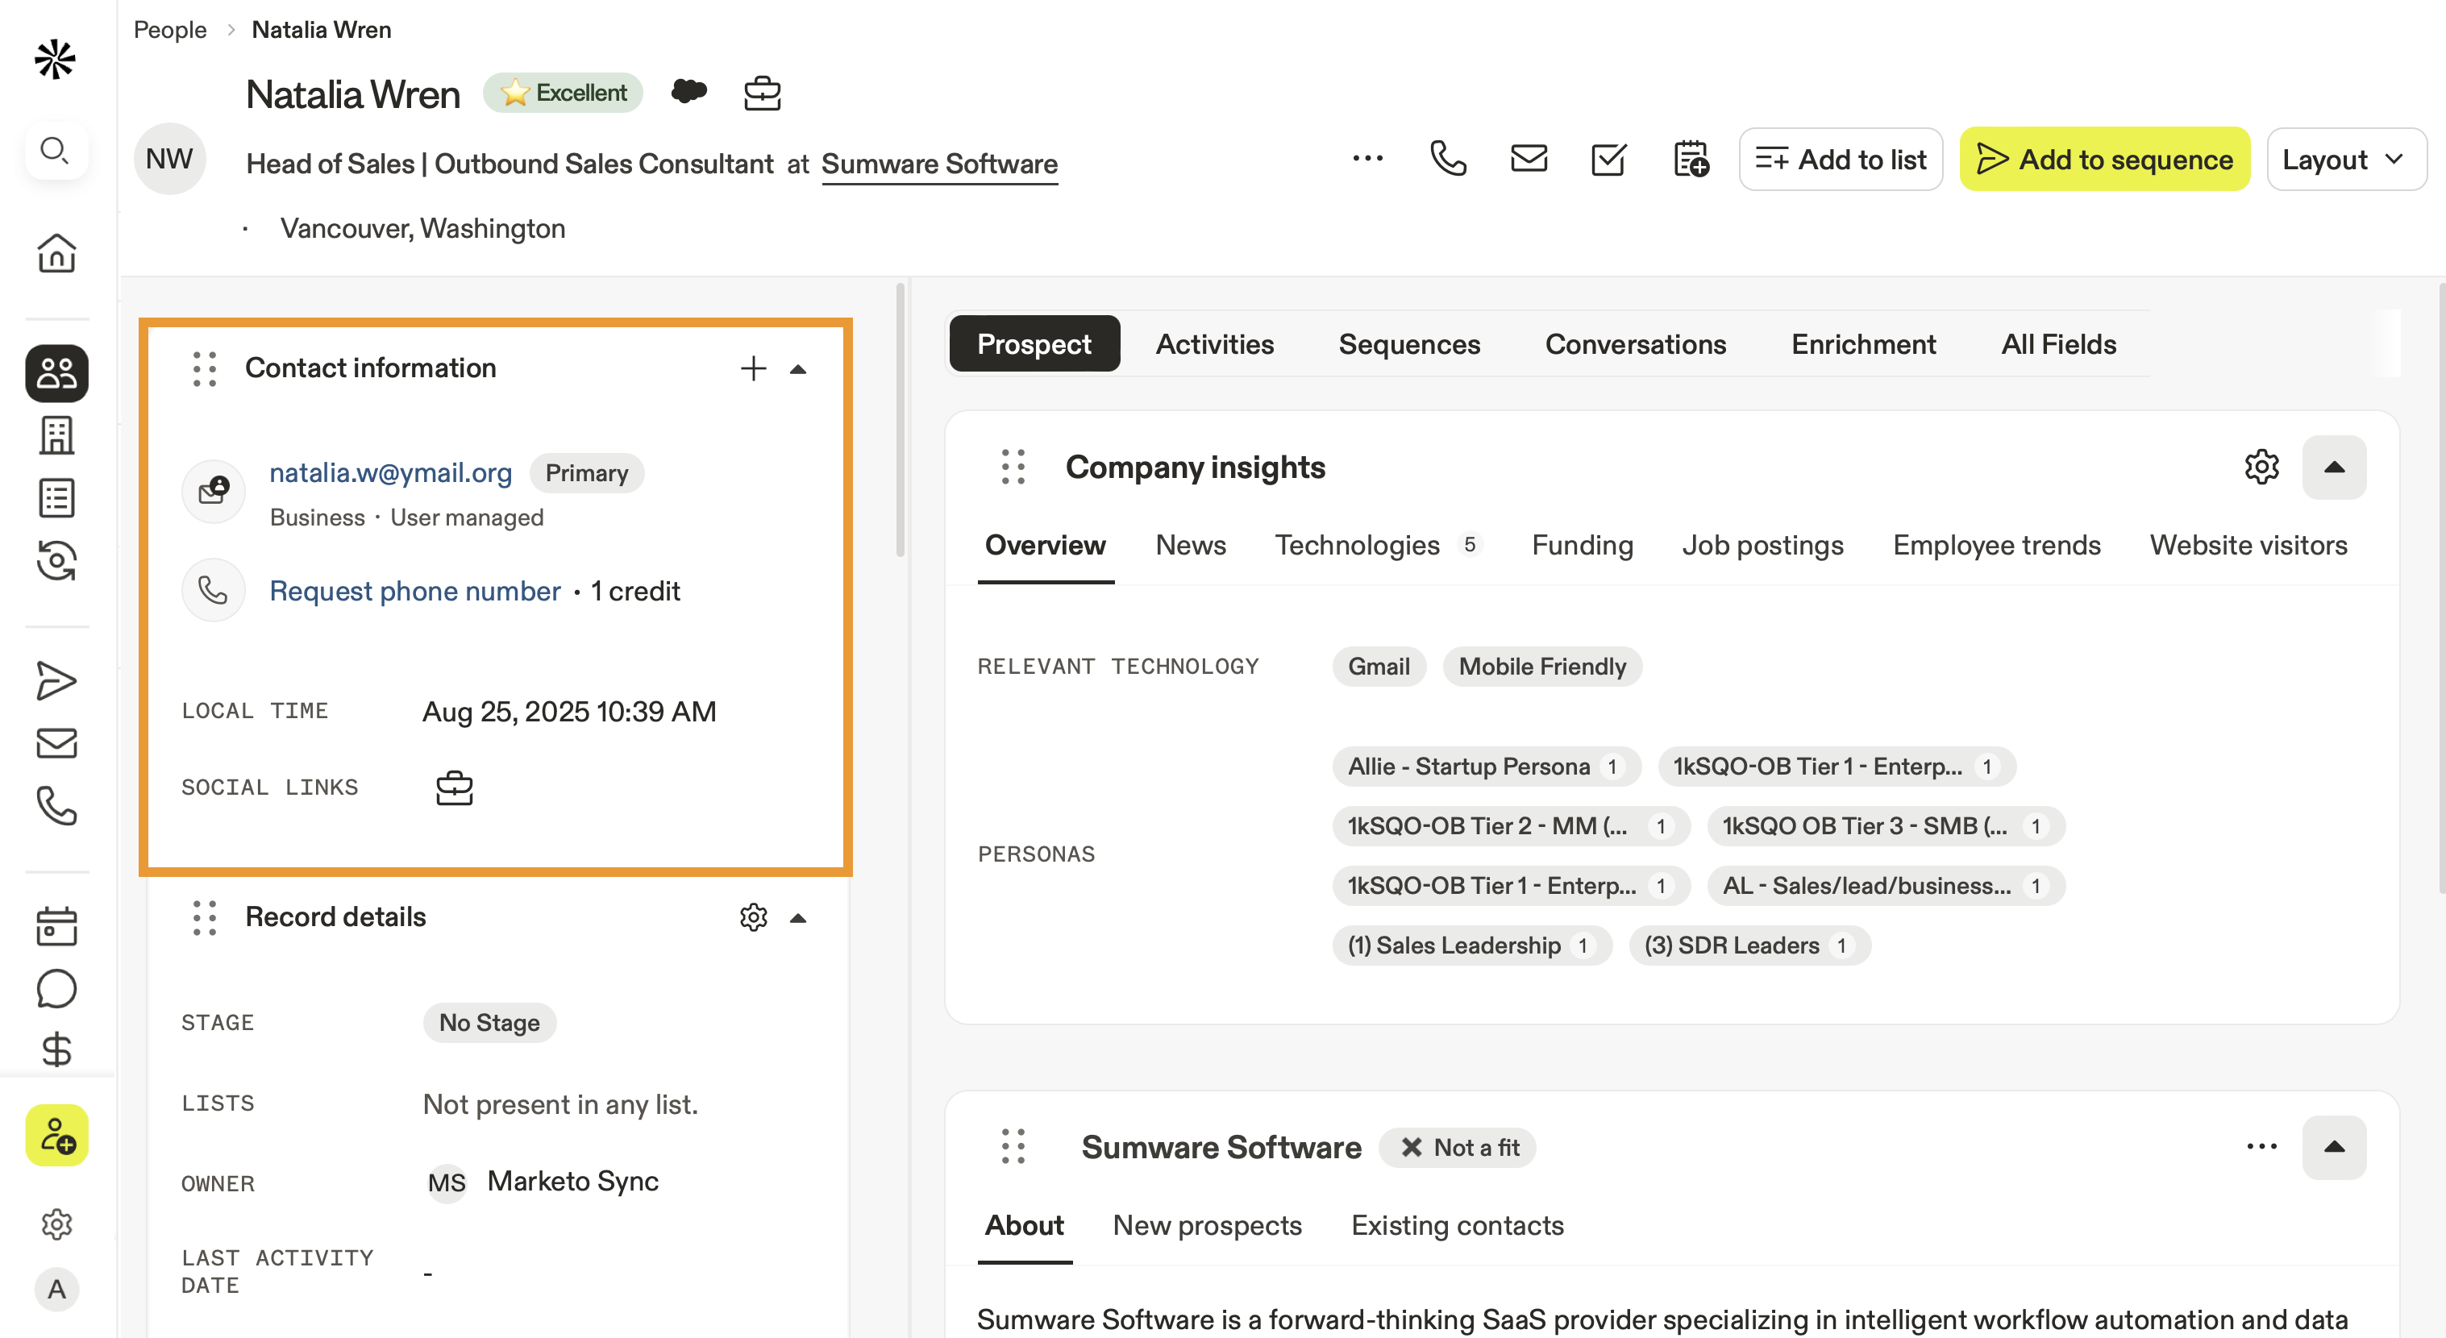Open the Layout dropdown
The width and height of the screenshot is (2446, 1338).
(x=2344, y=160)
